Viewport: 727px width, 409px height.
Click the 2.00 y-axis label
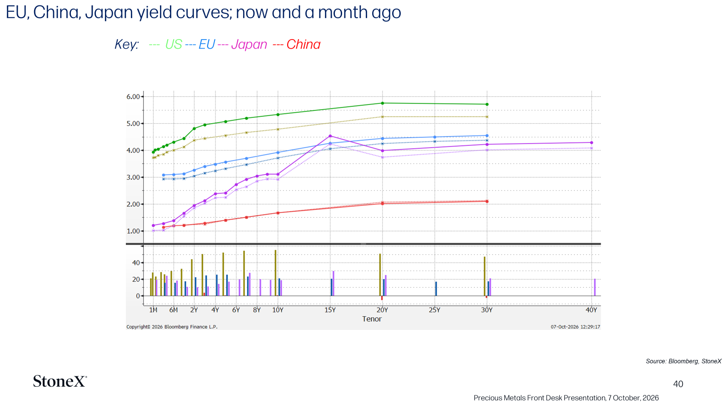tap(133, 204)
